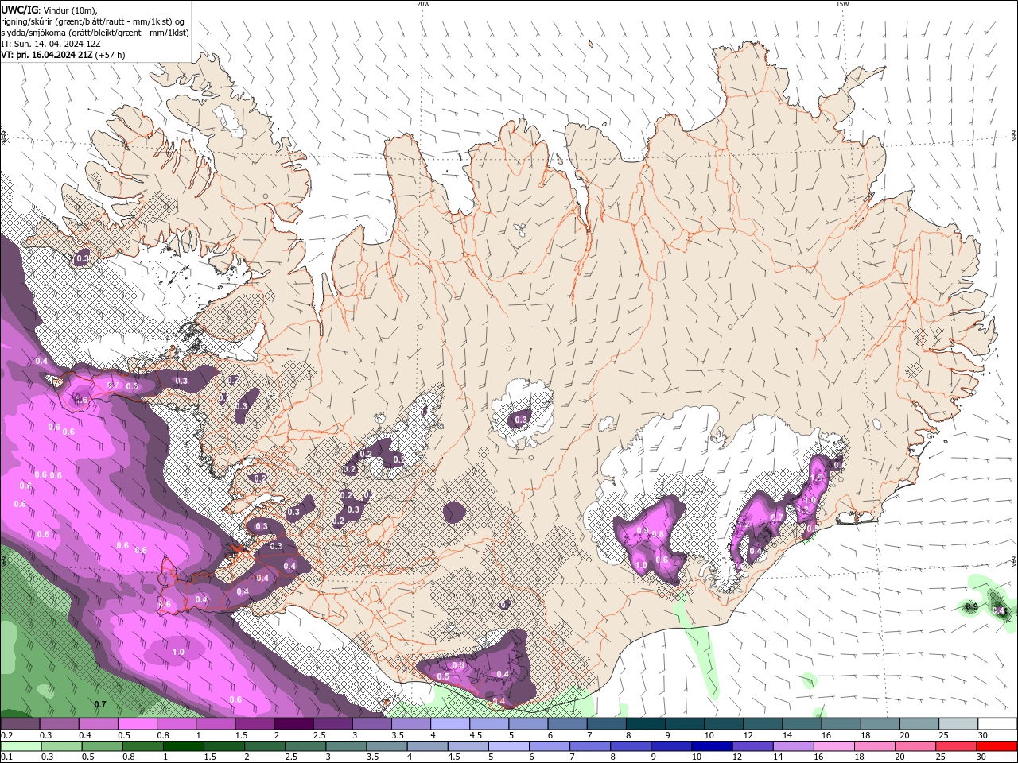Click the '20W' longitude label at top

(x=423, y=4)
